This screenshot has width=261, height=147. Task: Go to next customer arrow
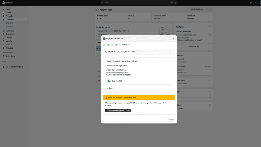(x=211, y=10)
